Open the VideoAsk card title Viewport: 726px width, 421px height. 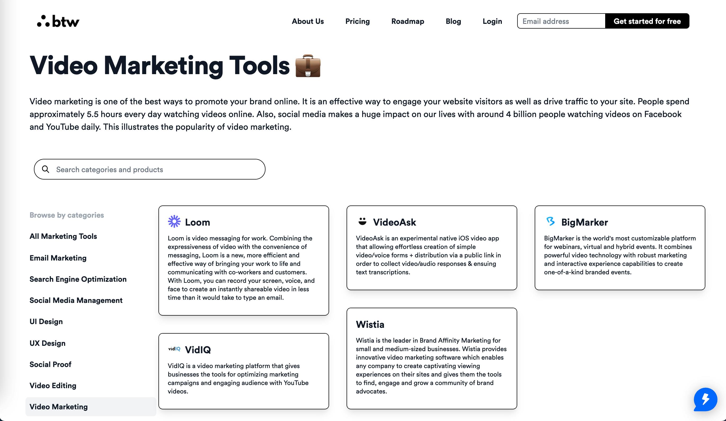395,222
